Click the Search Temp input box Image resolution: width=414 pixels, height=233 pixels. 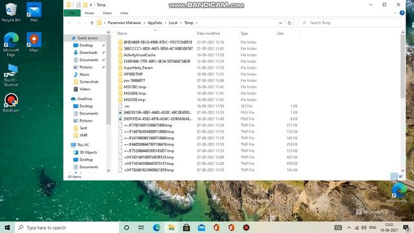coord(349,23)
